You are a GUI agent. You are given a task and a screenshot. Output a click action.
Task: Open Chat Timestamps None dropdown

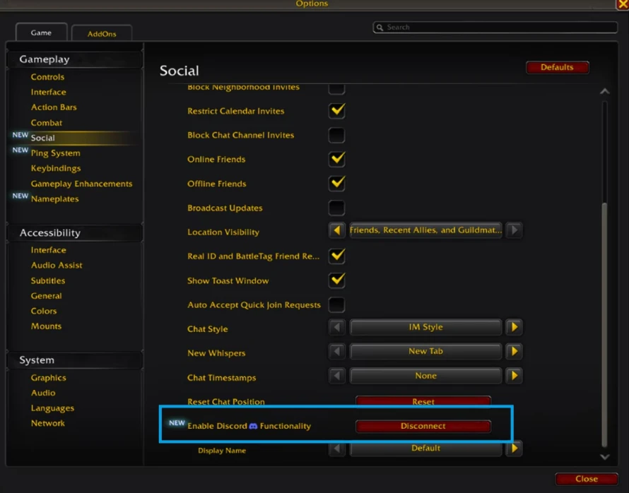tap(425, 376)
